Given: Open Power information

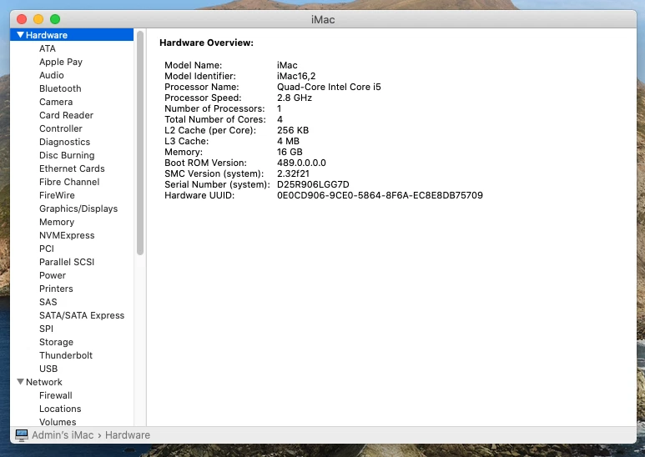Looking at the screenshot, I should [53, 275].
